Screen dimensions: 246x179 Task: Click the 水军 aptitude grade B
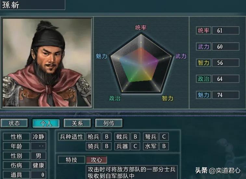164,146
